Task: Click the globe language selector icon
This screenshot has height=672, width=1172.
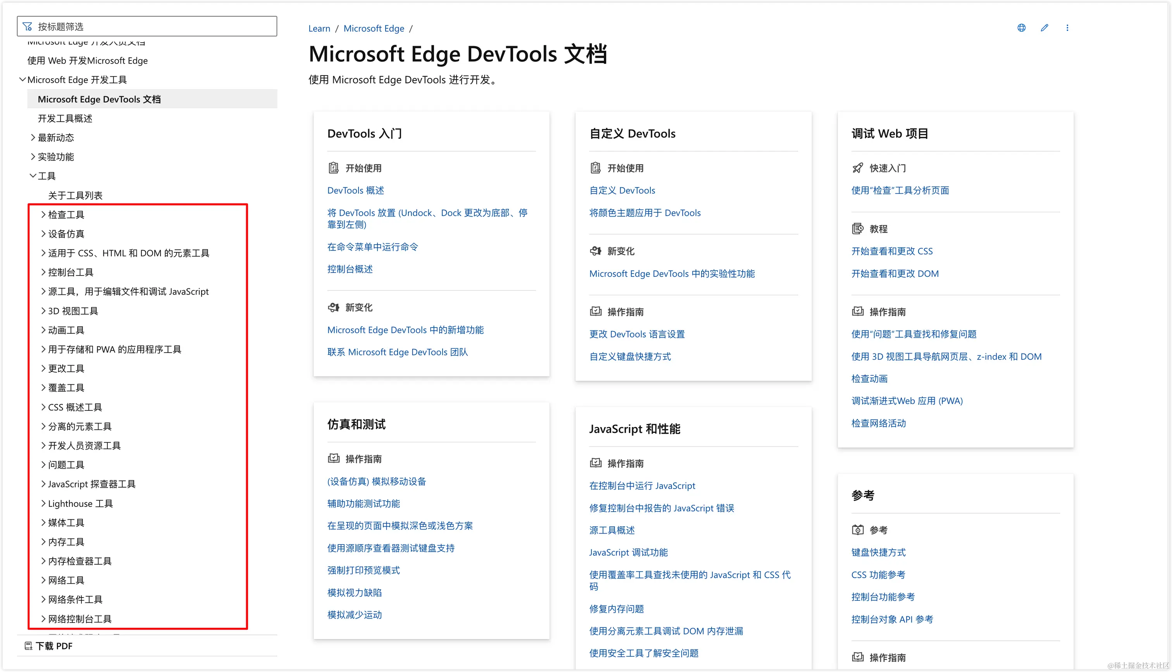Action: coord(1021,28)
